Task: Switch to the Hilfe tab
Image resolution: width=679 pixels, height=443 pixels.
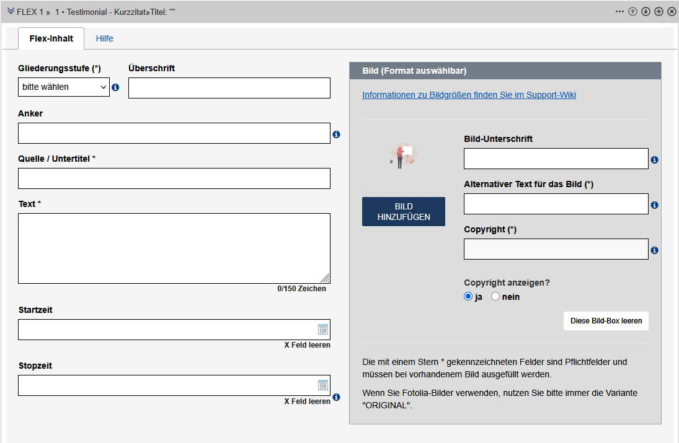Action: pos(104,38)
